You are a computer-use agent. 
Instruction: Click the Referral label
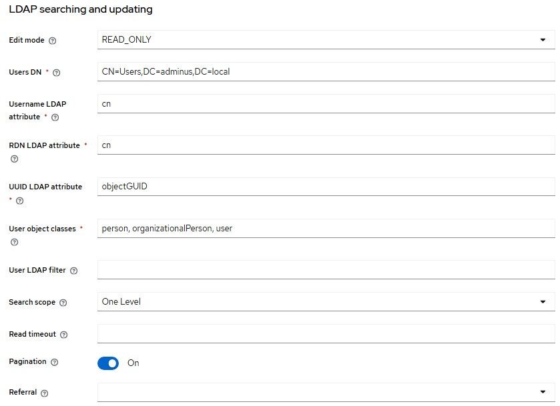tap(23, 392)
